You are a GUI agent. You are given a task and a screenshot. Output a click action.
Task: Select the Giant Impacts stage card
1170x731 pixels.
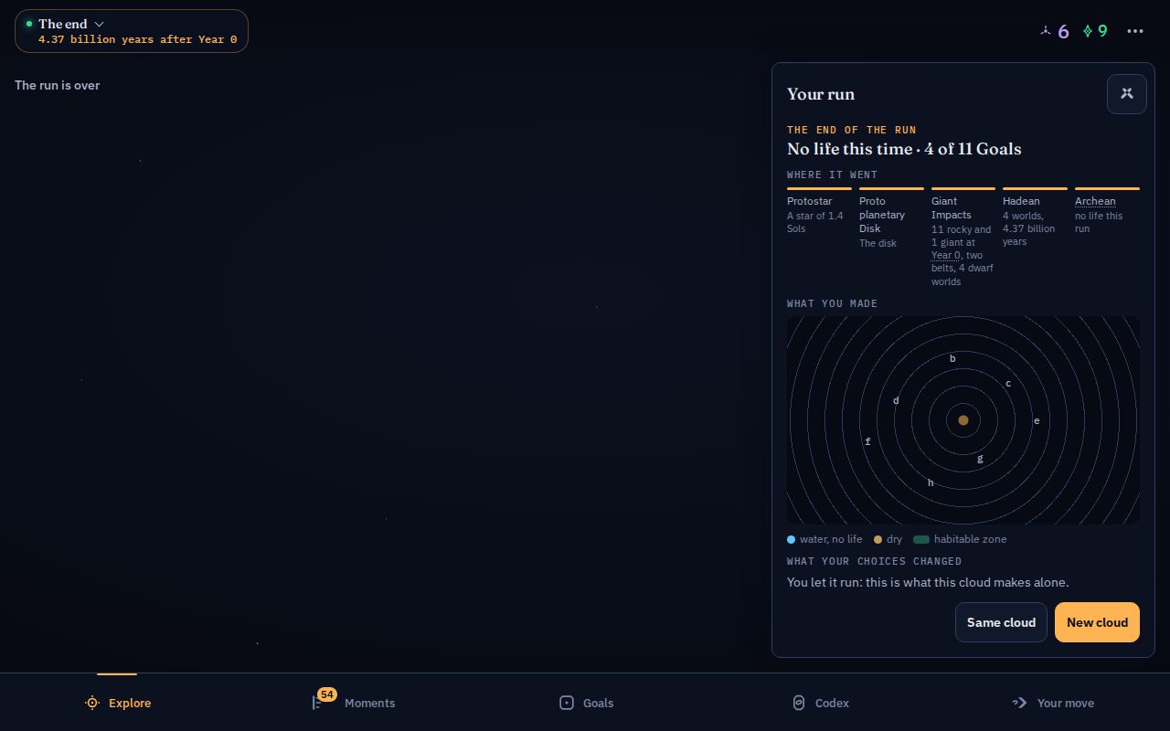(963, 238)
